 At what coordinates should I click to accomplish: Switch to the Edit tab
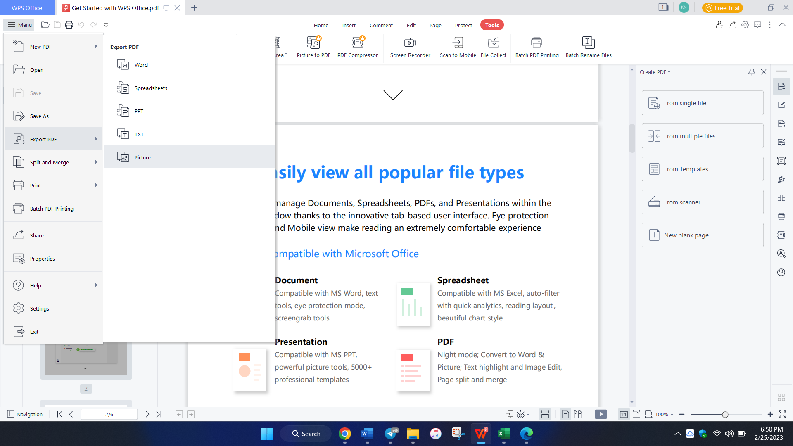411,25
